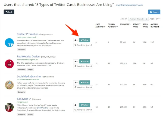Click Influencer tag under Kim Garst
This screenshot has width=163, height=117.
(21, 114)
